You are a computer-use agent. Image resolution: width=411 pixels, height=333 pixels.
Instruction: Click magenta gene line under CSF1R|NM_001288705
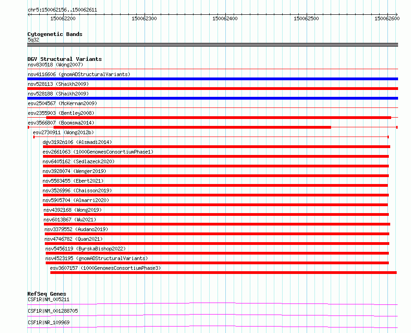click(212, 315)
